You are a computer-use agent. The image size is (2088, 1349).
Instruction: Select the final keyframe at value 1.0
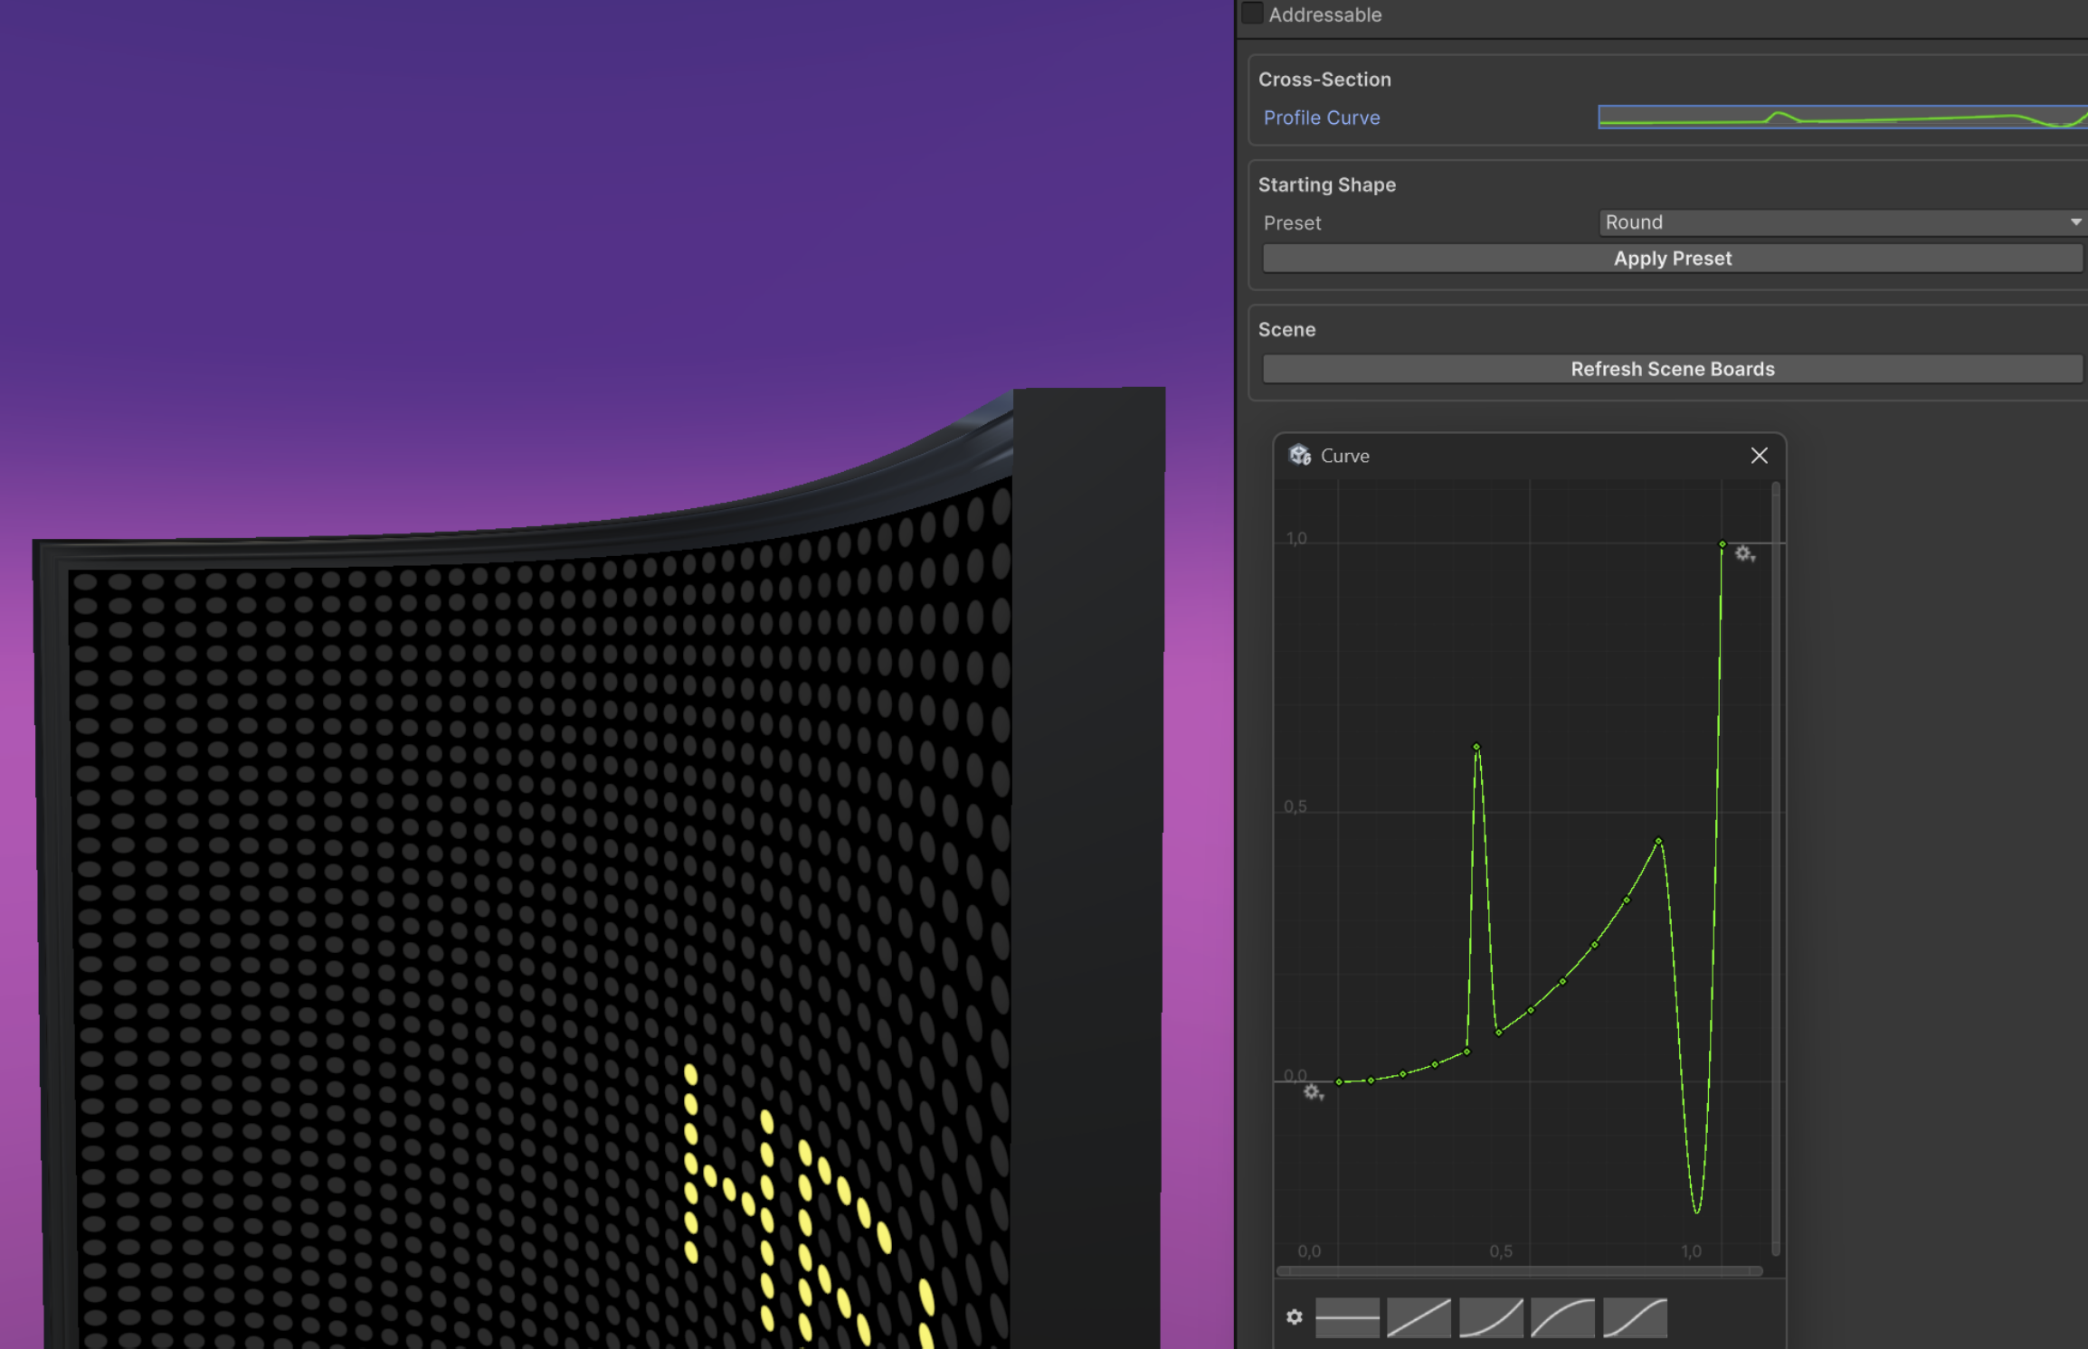(x=1723, y=544)
